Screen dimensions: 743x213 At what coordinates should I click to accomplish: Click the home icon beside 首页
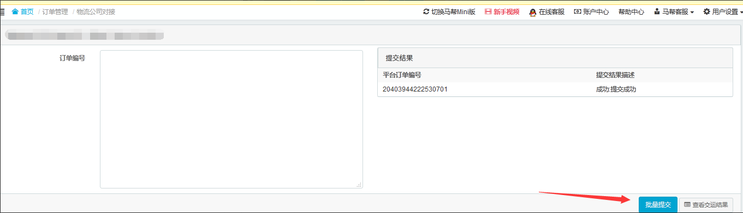click(x=15, y=11)
